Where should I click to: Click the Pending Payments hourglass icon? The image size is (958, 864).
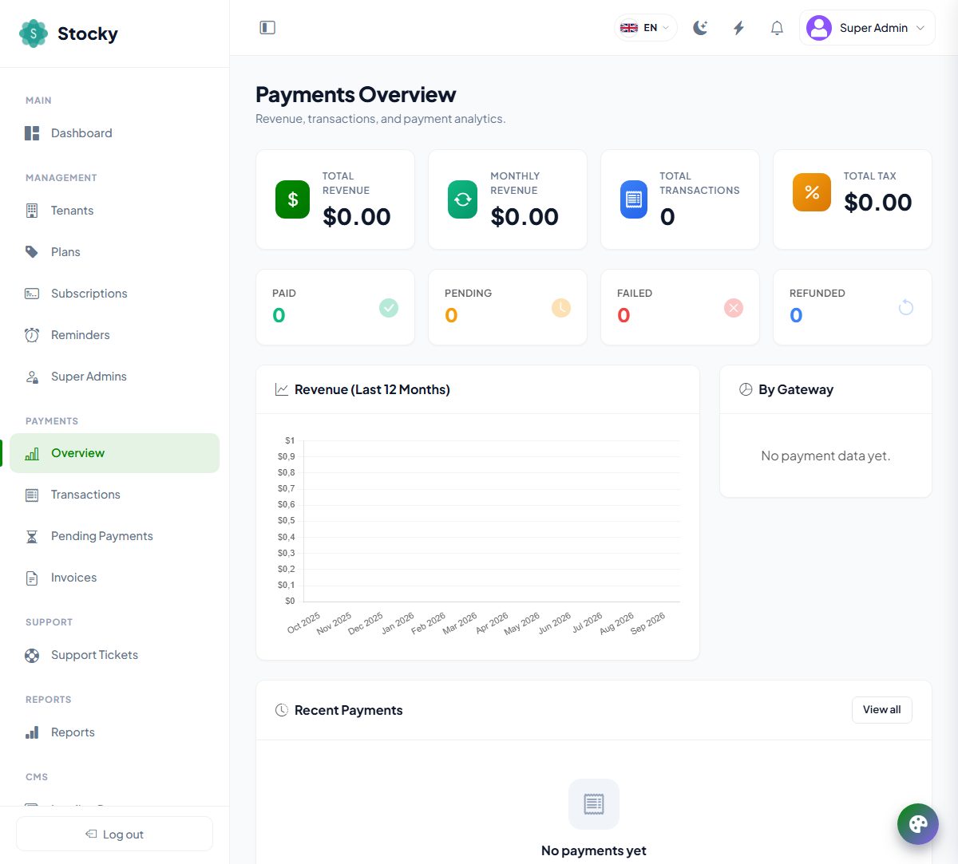(32, 536)
